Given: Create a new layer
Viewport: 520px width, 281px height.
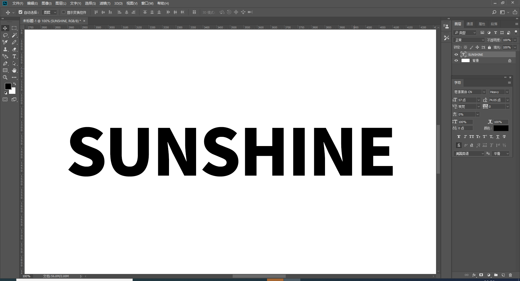Looking at the screenshot, I should point(503,275).
